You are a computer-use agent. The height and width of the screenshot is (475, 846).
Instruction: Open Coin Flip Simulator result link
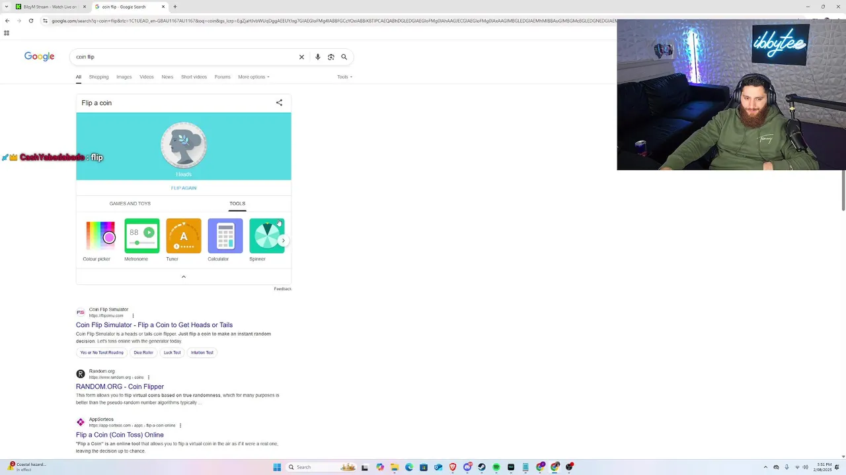coord(154,325)
